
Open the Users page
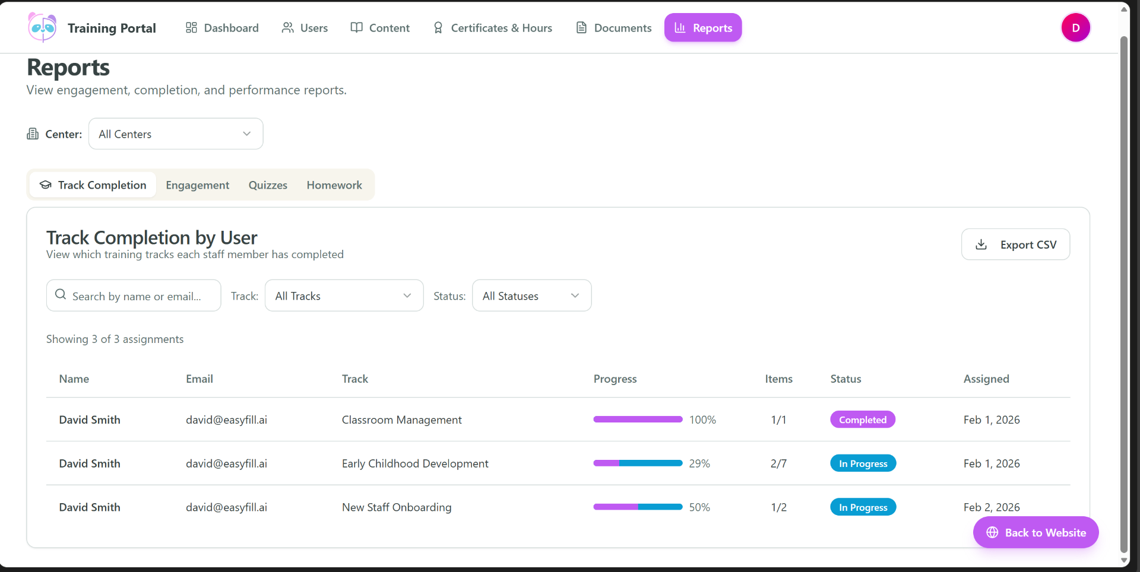(305, 28)
